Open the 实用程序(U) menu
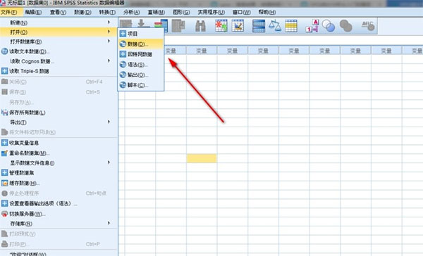The height and width of the screenshot is (256, 423). click(x=211, y=13)
